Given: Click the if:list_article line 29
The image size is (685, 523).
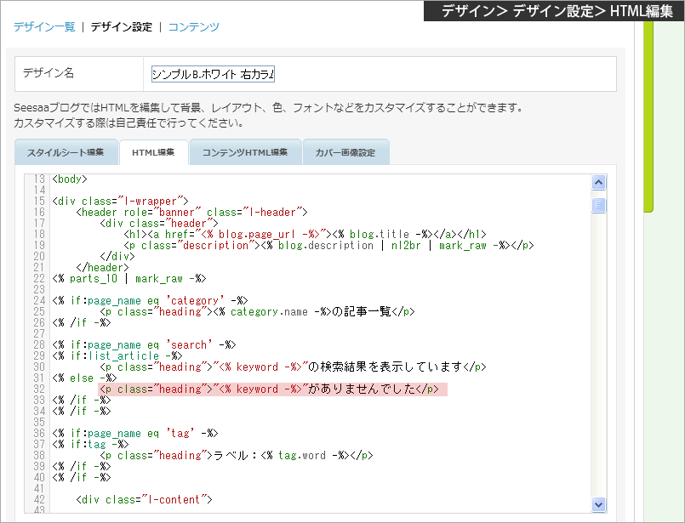Looking at the screenshot, I should [117, 355].
